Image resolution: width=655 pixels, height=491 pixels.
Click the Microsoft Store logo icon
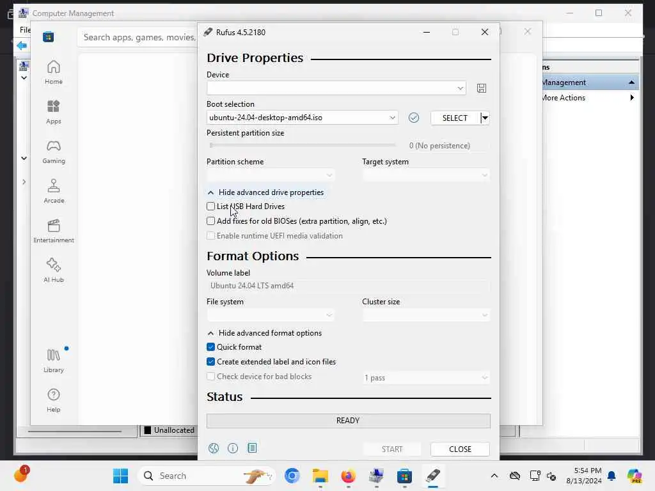point(48,37)
